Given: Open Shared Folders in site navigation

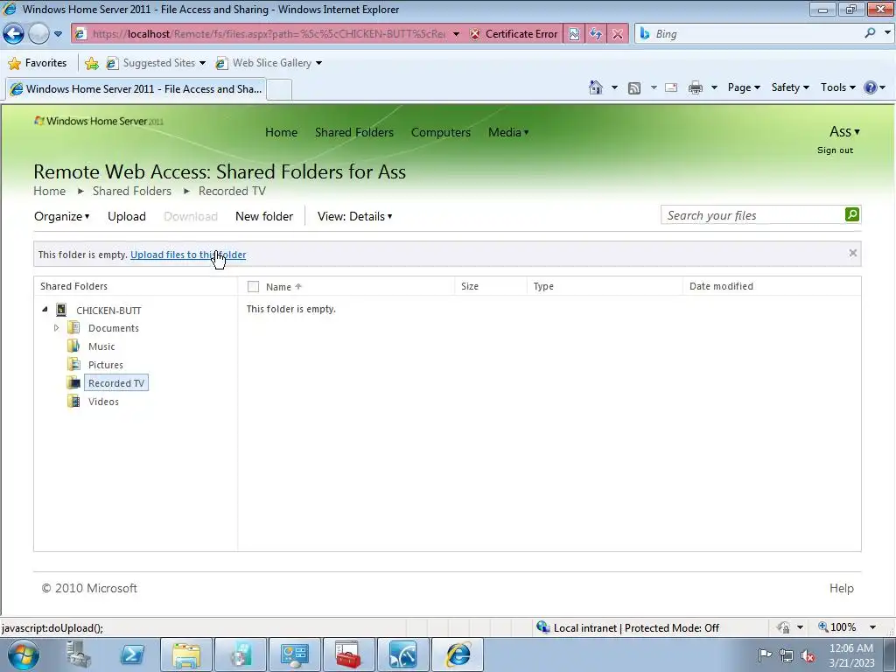Looking at the screenshot, I should 354,132.
